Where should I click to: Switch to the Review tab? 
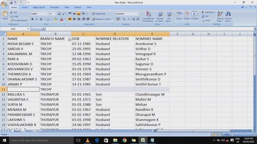78,7
